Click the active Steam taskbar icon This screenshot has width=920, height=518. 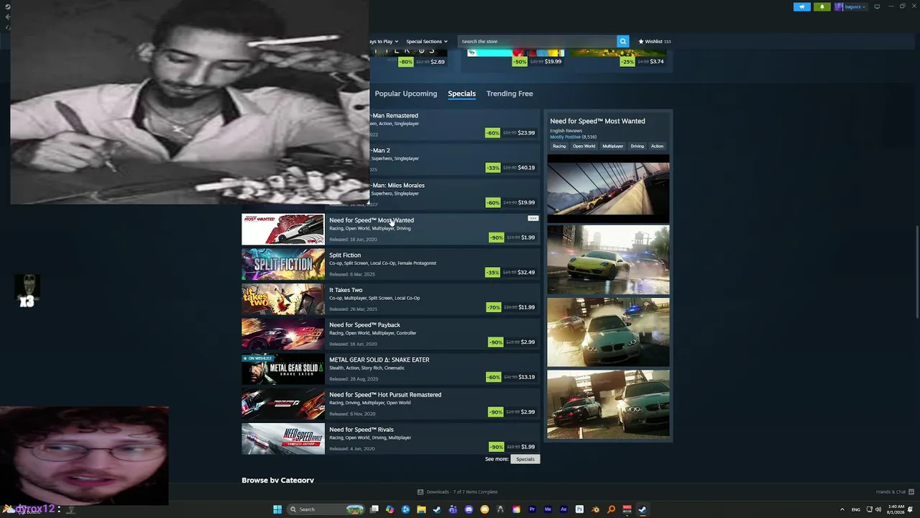click(x=643, y=509)
